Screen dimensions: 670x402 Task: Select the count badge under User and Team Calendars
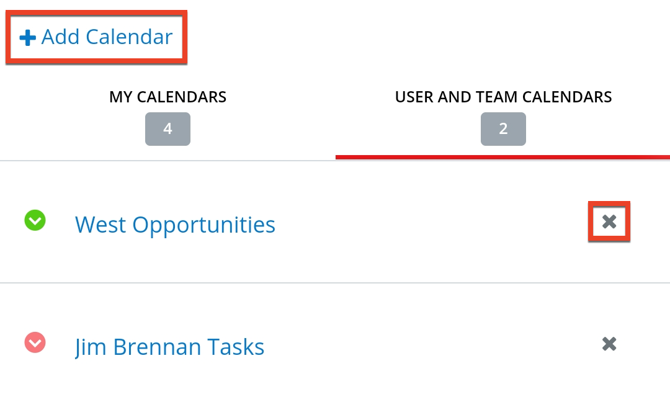coord(503,129)
